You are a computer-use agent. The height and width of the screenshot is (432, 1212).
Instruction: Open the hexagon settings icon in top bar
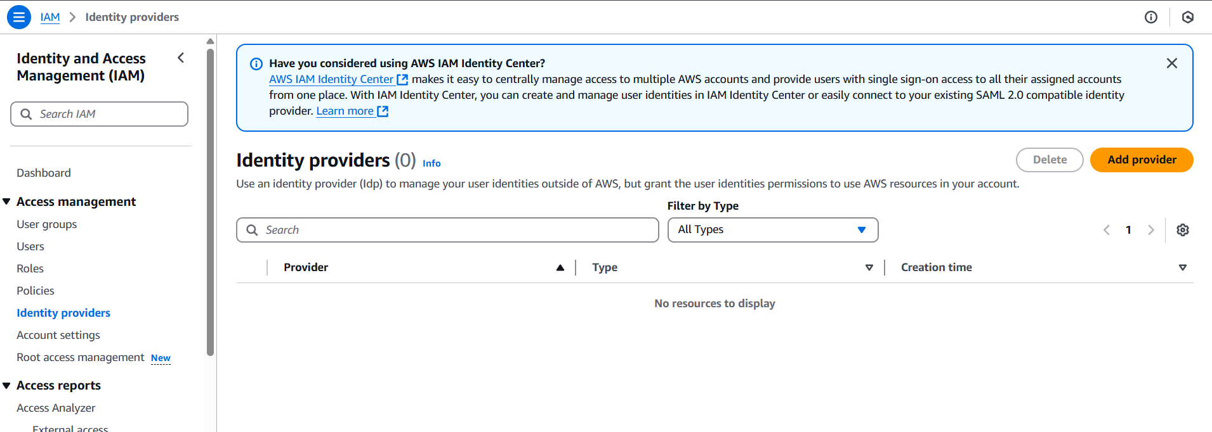point(1188,17)
